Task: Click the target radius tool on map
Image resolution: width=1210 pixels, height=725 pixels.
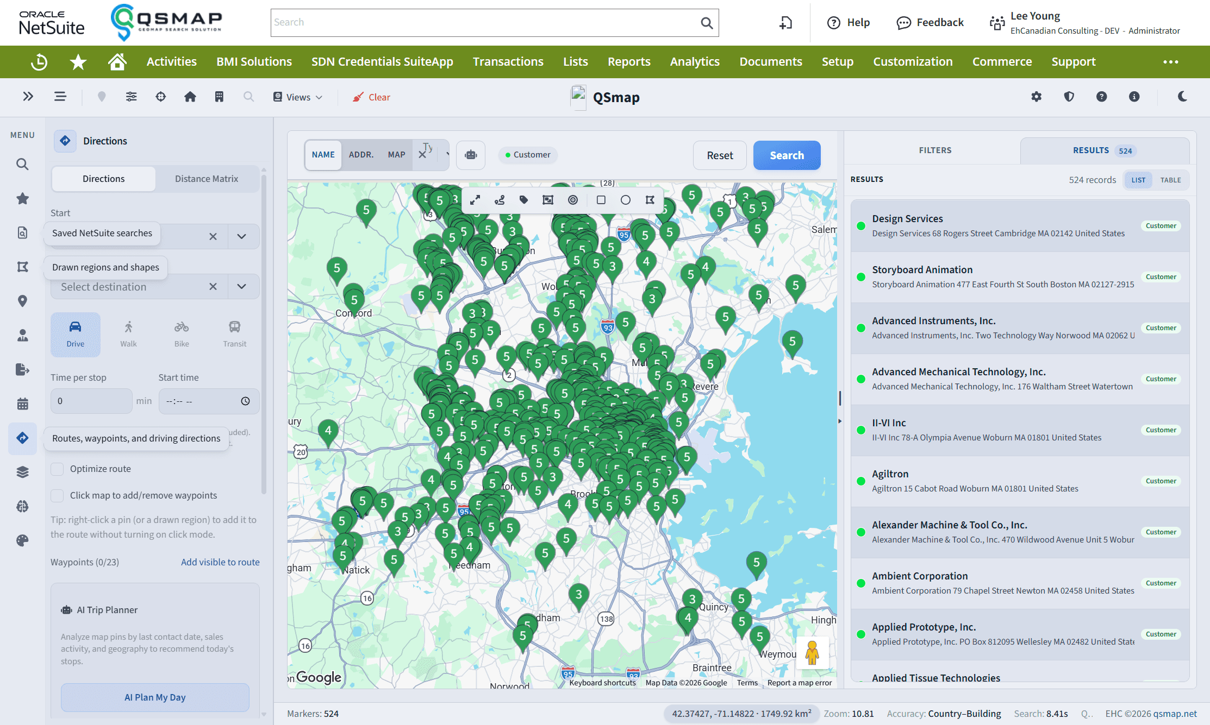Action: click(x=572, y=200)
